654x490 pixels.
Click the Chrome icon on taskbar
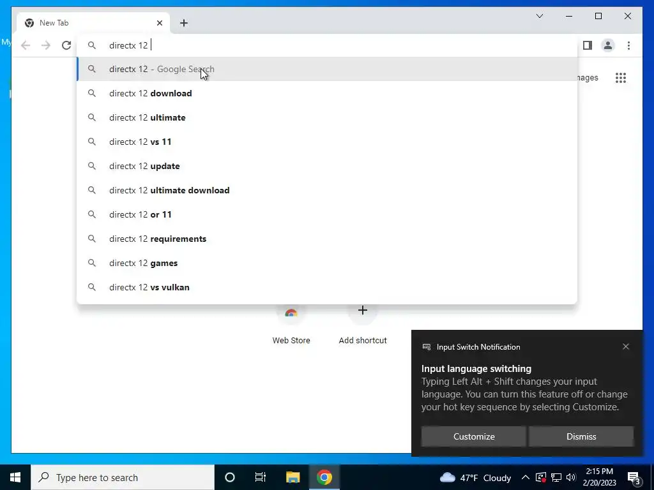point(324,477)
